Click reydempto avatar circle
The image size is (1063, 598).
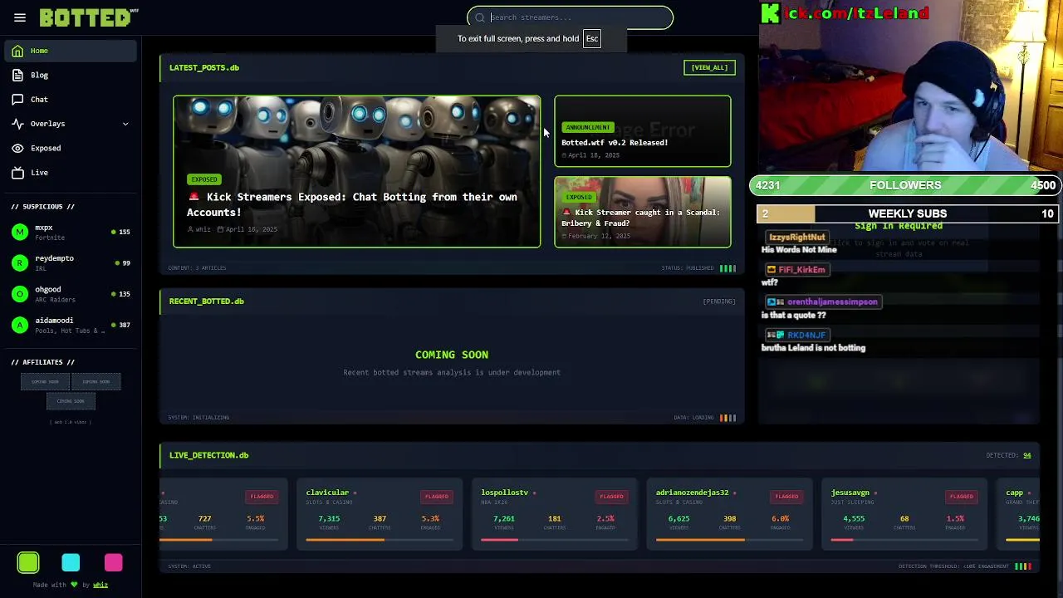(x=20, y=262)
